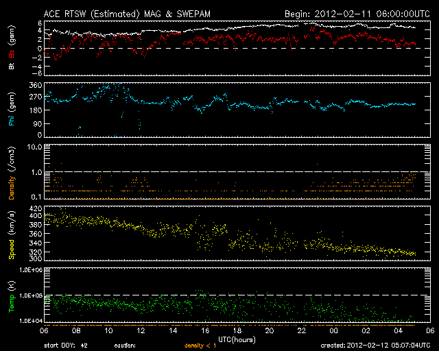Select the Phi (gsm) axis label

click(x=12, y=110)
